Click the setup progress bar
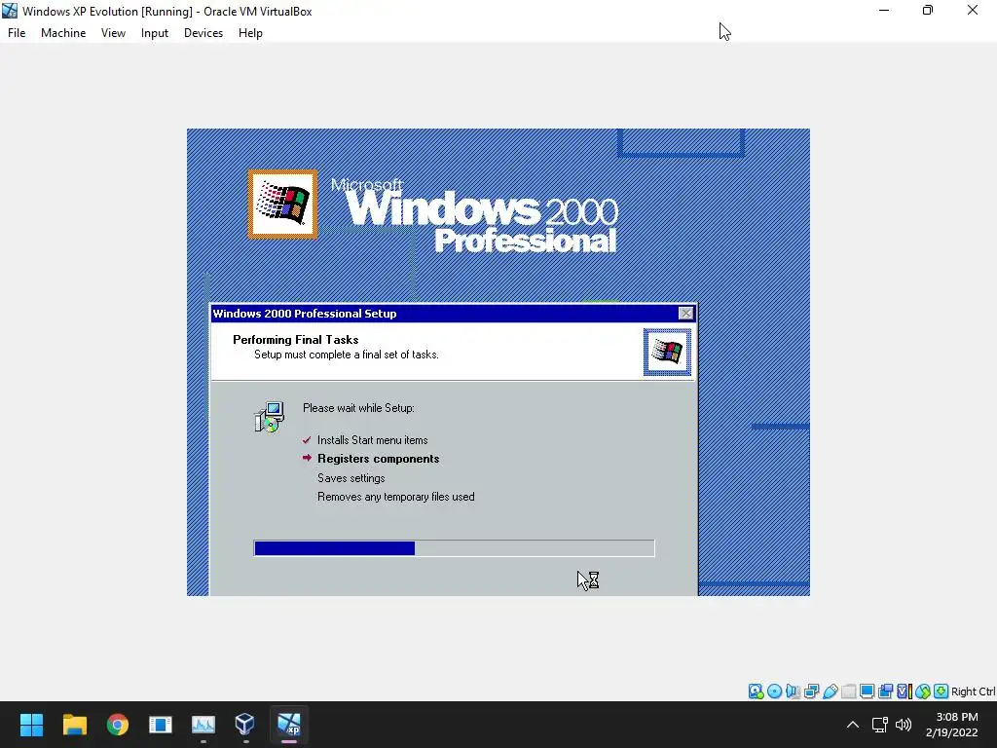Image resolution: width=997 pixels, height=748 pixels. [454, 547]
